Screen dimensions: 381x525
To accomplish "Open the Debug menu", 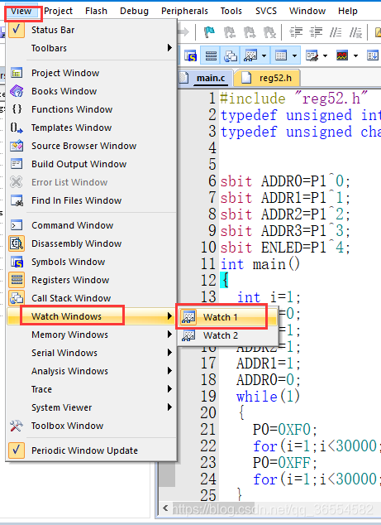I will (134, 11).
